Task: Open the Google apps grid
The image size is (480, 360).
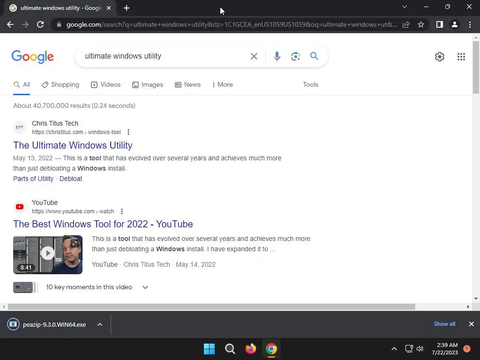Action: 461,57
